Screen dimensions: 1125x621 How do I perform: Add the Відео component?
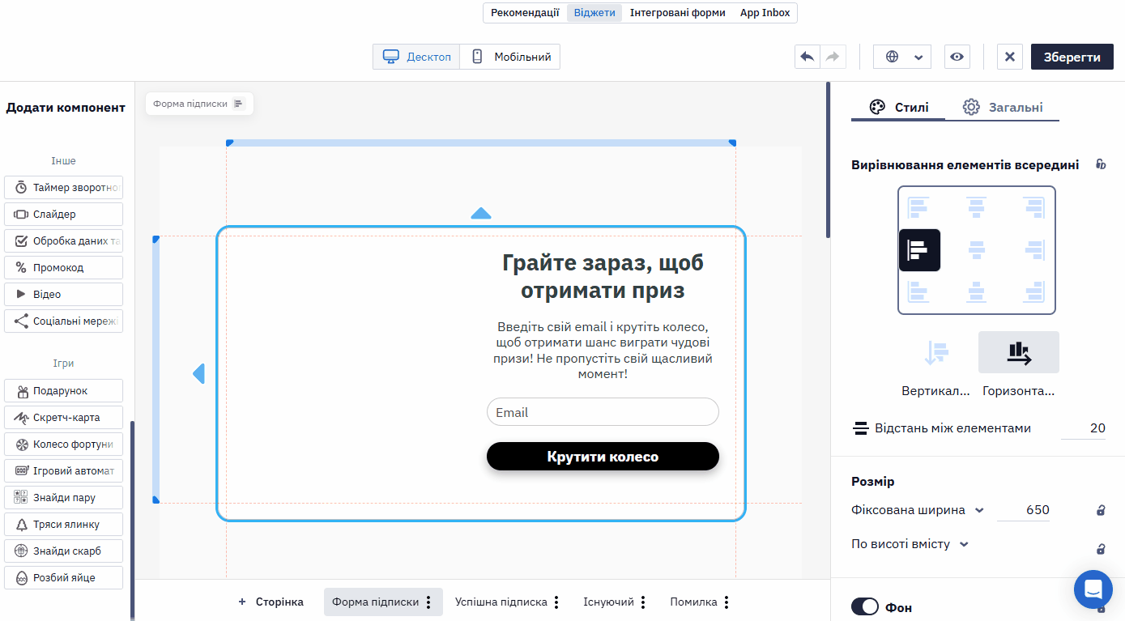tap(63, 294)
